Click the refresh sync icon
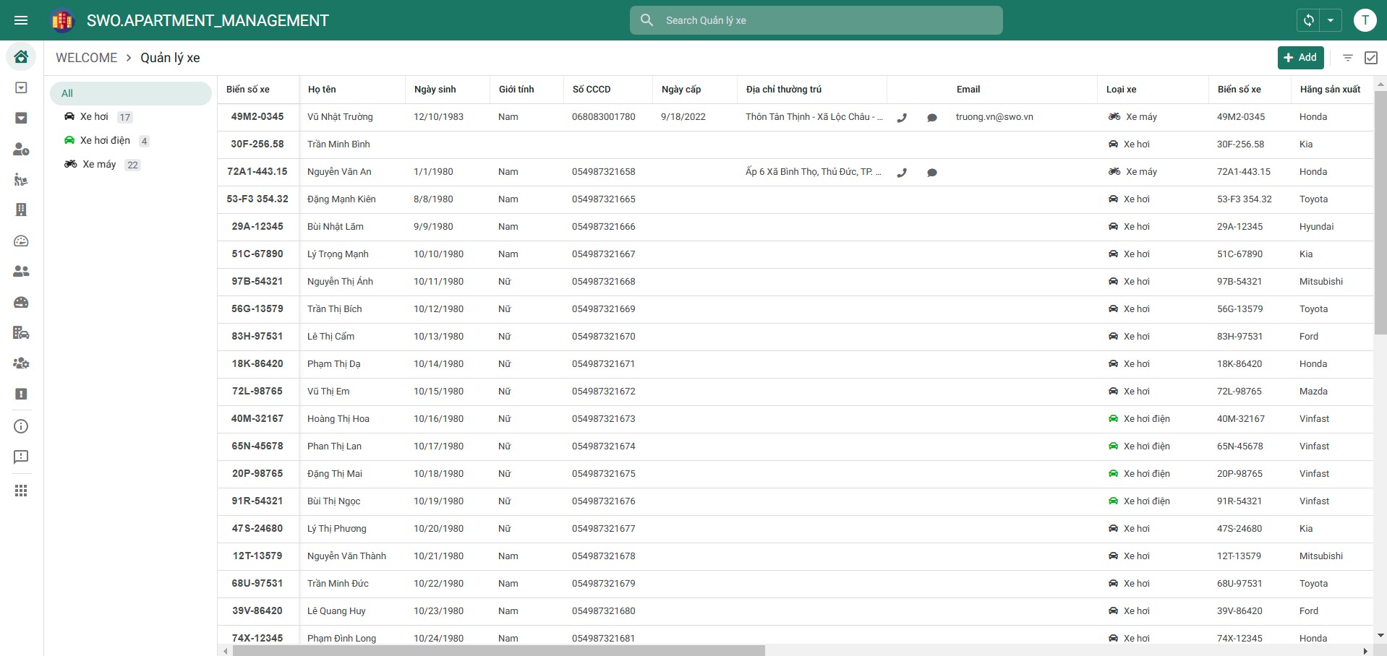 (x=1309, y=20)
